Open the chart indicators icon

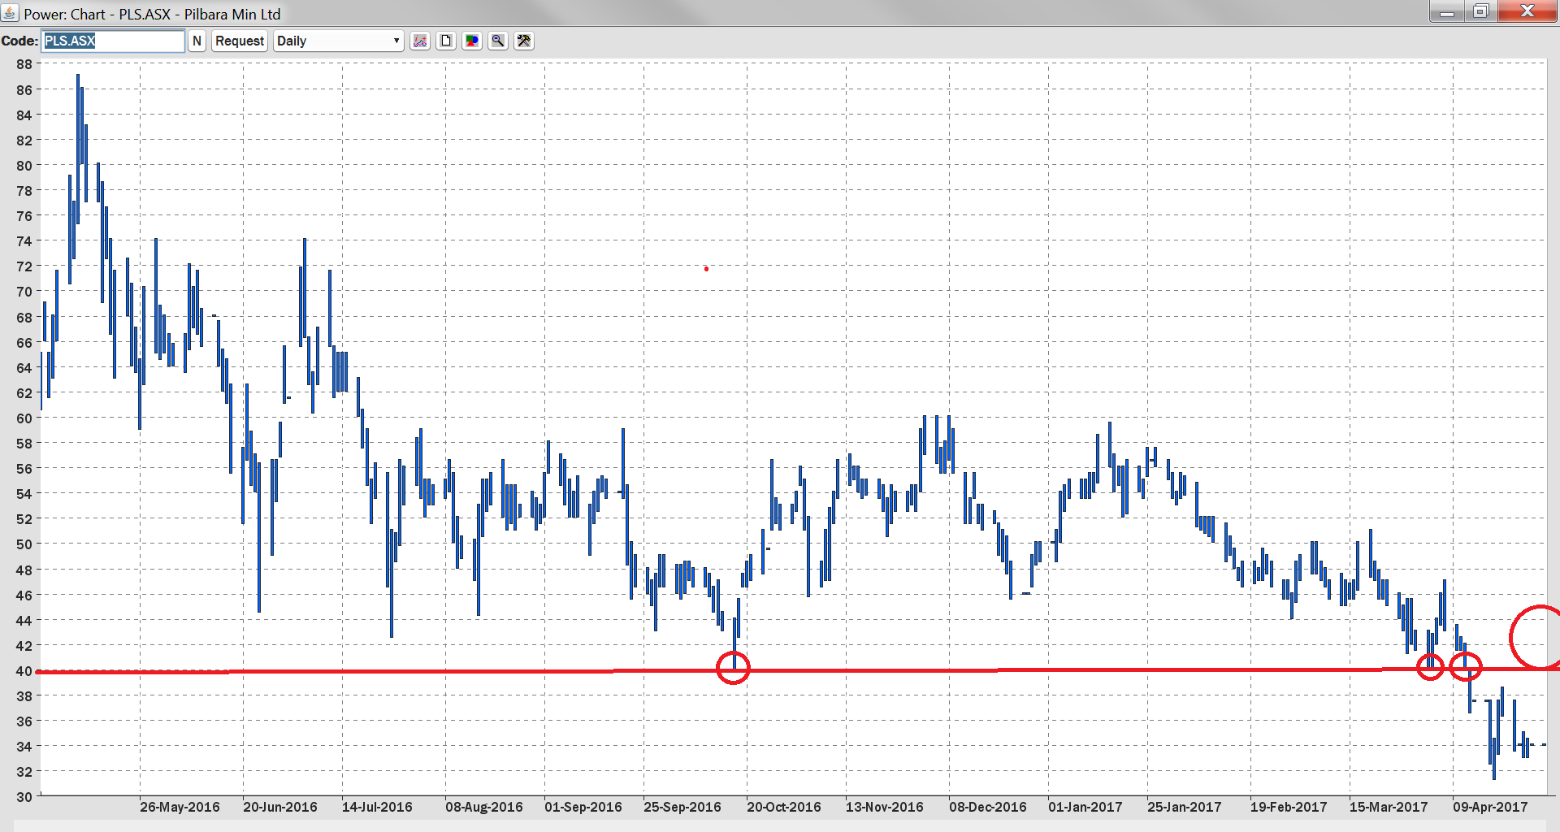[x=420, y=41]
